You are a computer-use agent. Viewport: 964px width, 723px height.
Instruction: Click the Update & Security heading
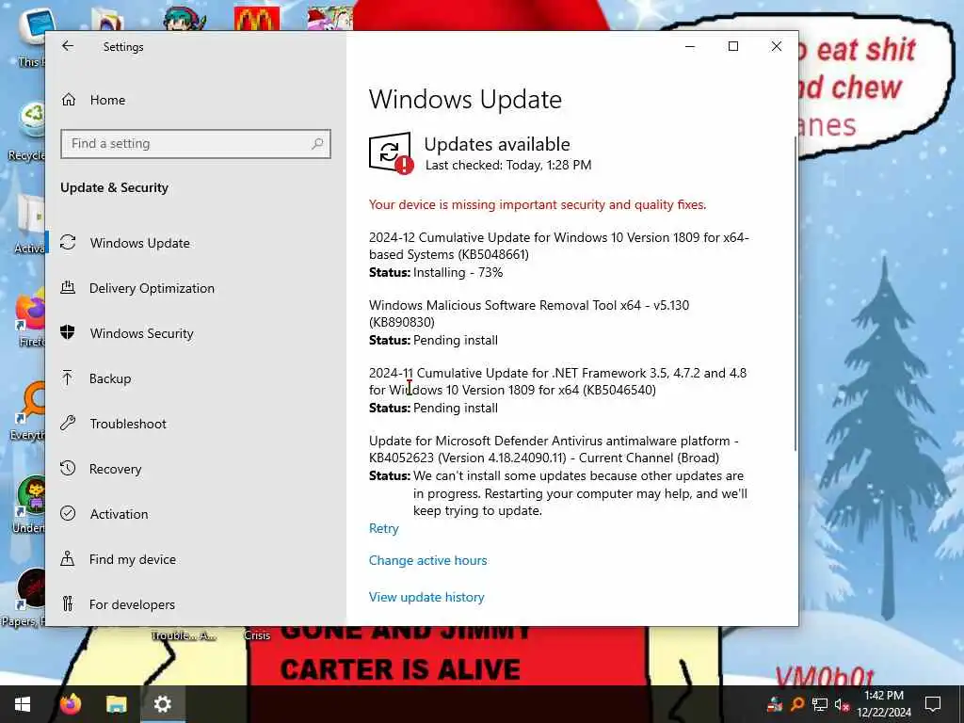pyautogui.click(x=114, y=187)
